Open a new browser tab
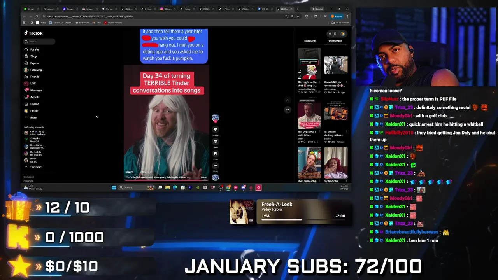 tap(298, 9)
